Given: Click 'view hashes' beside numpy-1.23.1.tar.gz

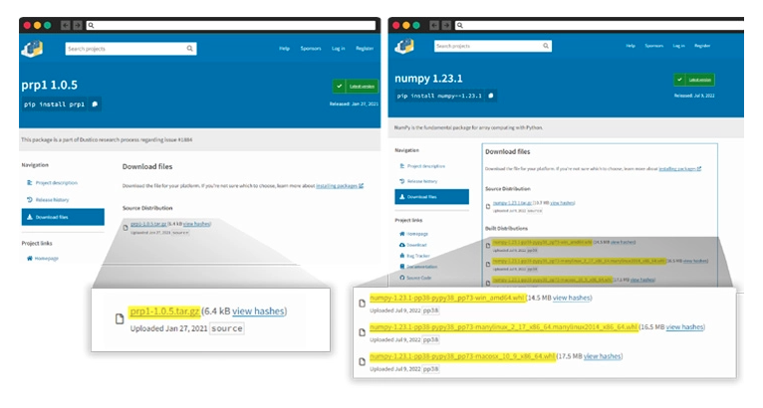Looking at the screenshot, I should 562,203.
